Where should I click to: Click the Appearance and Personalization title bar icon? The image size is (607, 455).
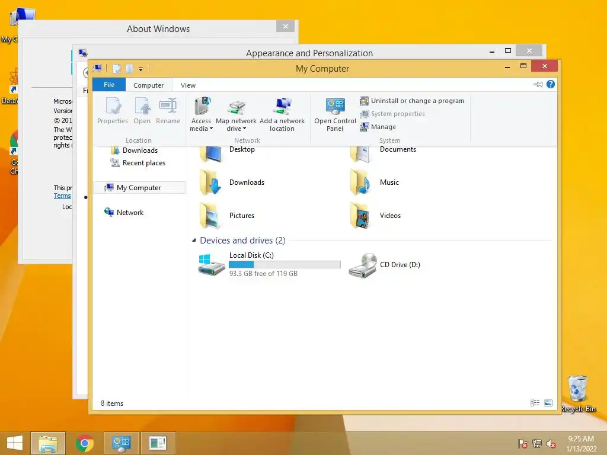[83, 53]
